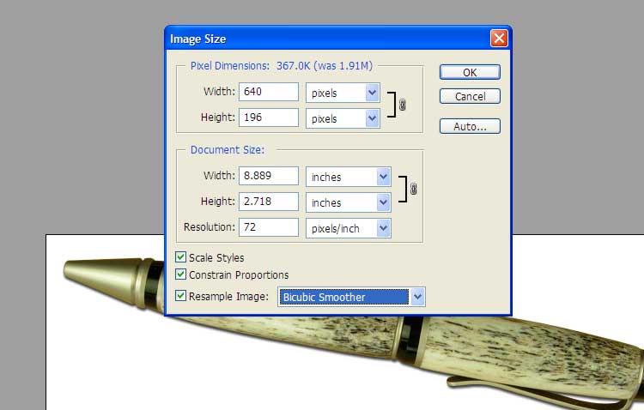Image resolution: width=644 pixels, height=410 pixels.
Task: Click the Resolution field showing 72
Action: 269,227
